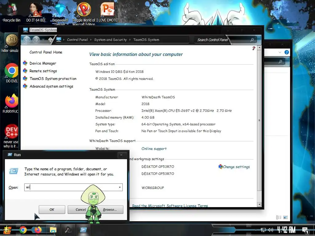Click the WORKGROUP value text
Viewport: 315px width, 236px height.
pyautogui.click(x=153, y=188)
